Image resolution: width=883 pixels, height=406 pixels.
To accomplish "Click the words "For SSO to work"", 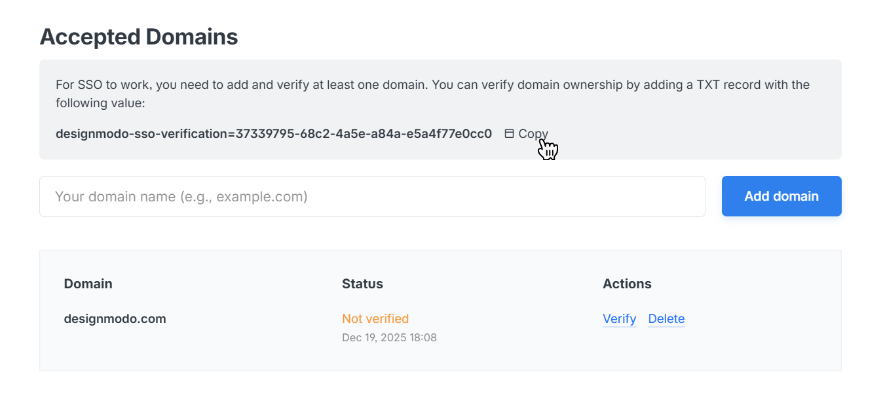I will click(98, 85).
